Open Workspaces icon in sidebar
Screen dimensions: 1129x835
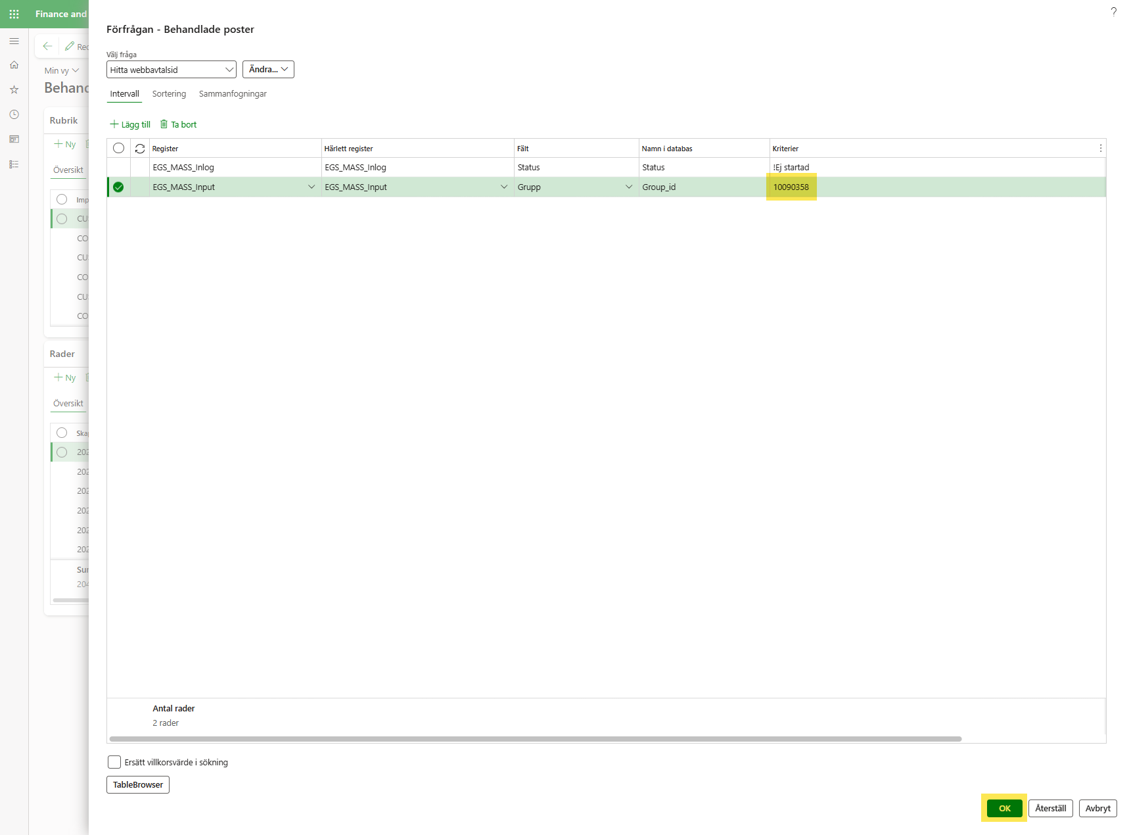[x=14, y=139]
